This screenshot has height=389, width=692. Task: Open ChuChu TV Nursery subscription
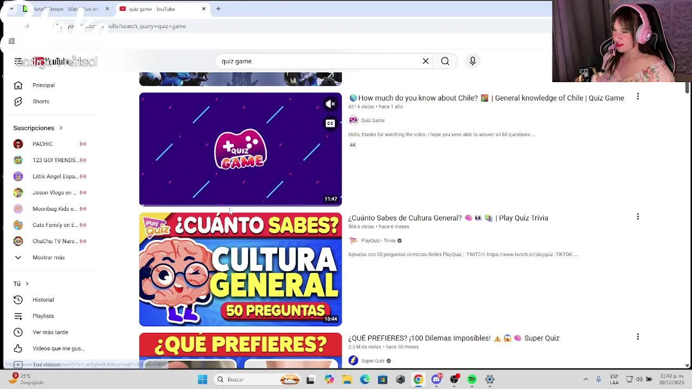point(50,242)
